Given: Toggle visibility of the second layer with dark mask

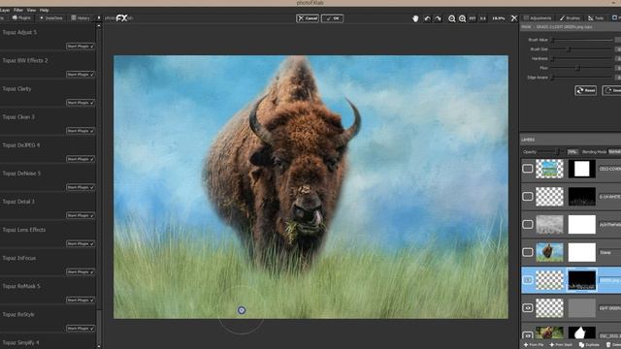Looking at the screenshot, I should (x=528, y=197).
